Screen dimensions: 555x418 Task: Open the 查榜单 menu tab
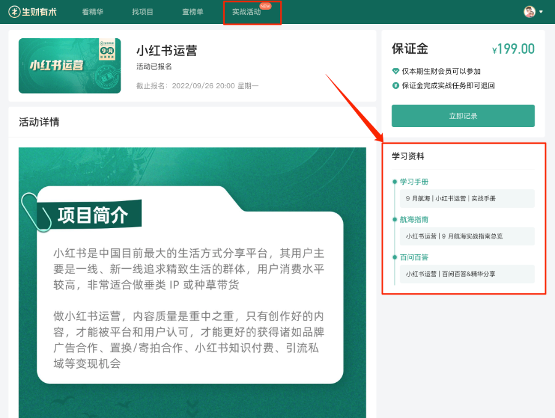point(192,12)
